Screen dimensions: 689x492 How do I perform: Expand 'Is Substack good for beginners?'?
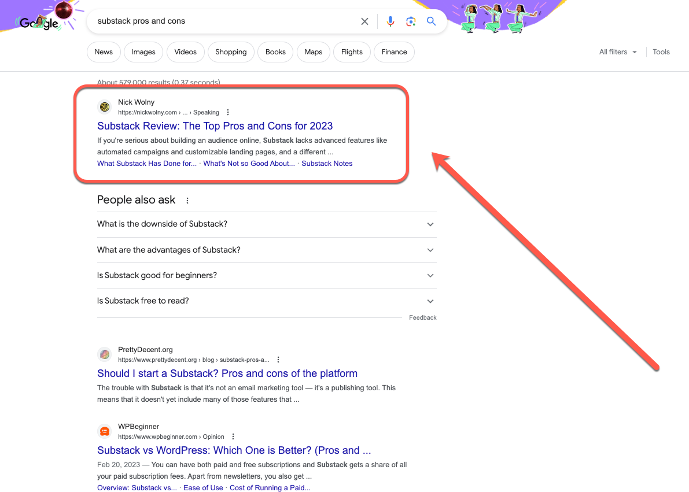click(x=267, y=275)
